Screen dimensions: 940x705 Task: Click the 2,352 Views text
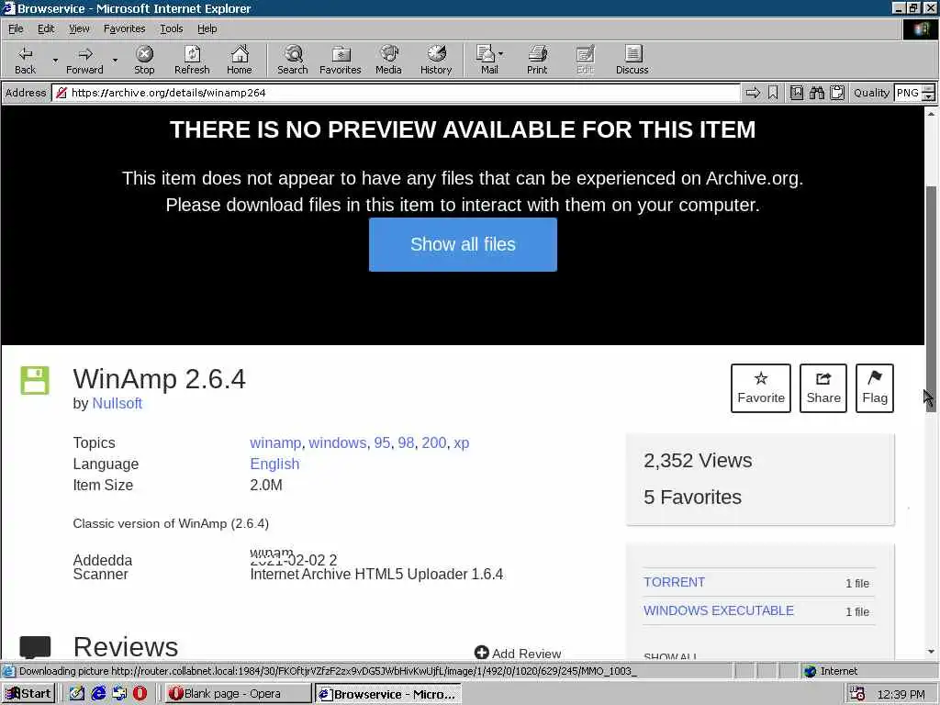coord(698,461)
